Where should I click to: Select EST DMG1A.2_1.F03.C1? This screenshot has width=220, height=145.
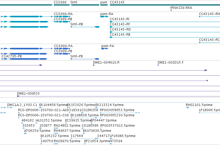[22, 105]
